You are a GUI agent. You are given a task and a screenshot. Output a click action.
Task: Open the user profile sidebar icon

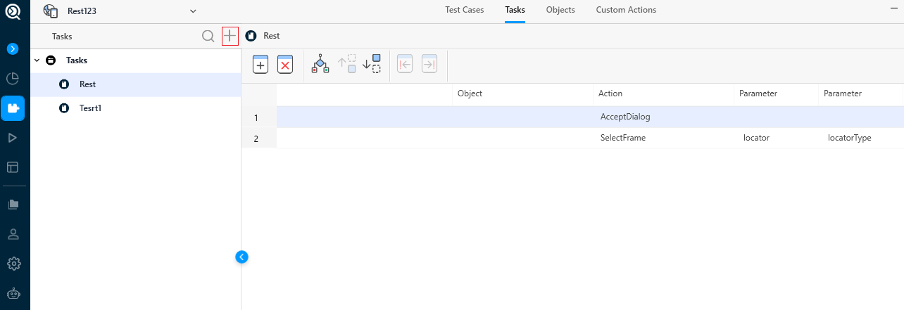(13, 234)
